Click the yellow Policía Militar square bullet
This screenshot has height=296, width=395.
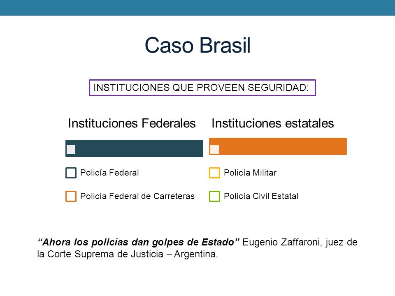point(214,173)
